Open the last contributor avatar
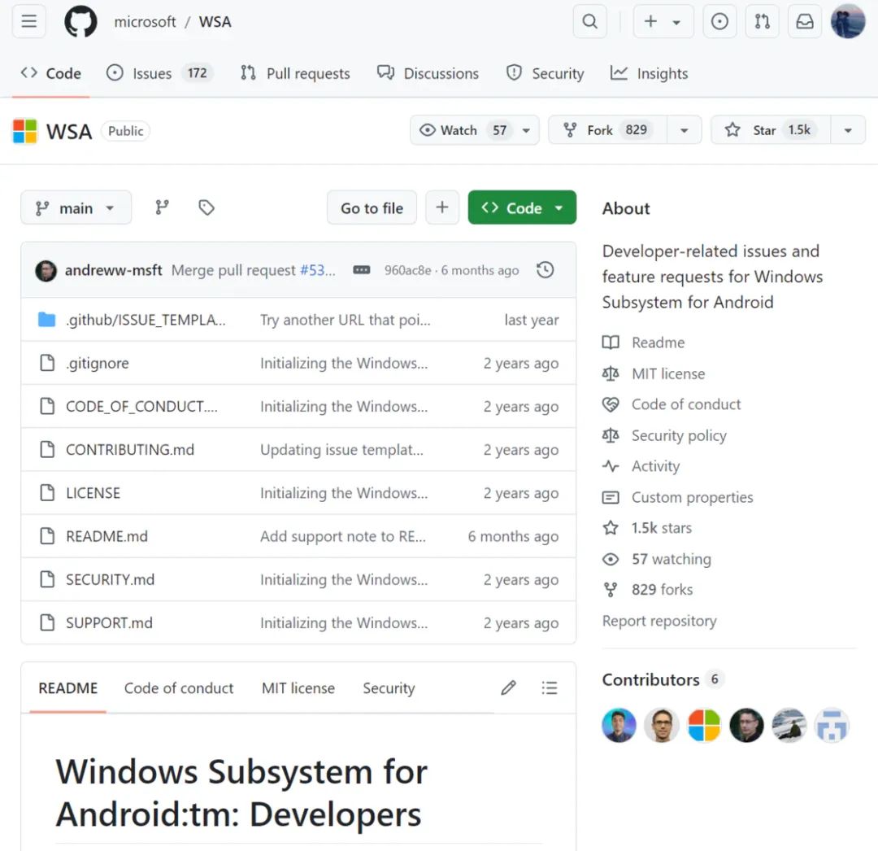This screenshot has width=878, height=851. click(832, 726)
